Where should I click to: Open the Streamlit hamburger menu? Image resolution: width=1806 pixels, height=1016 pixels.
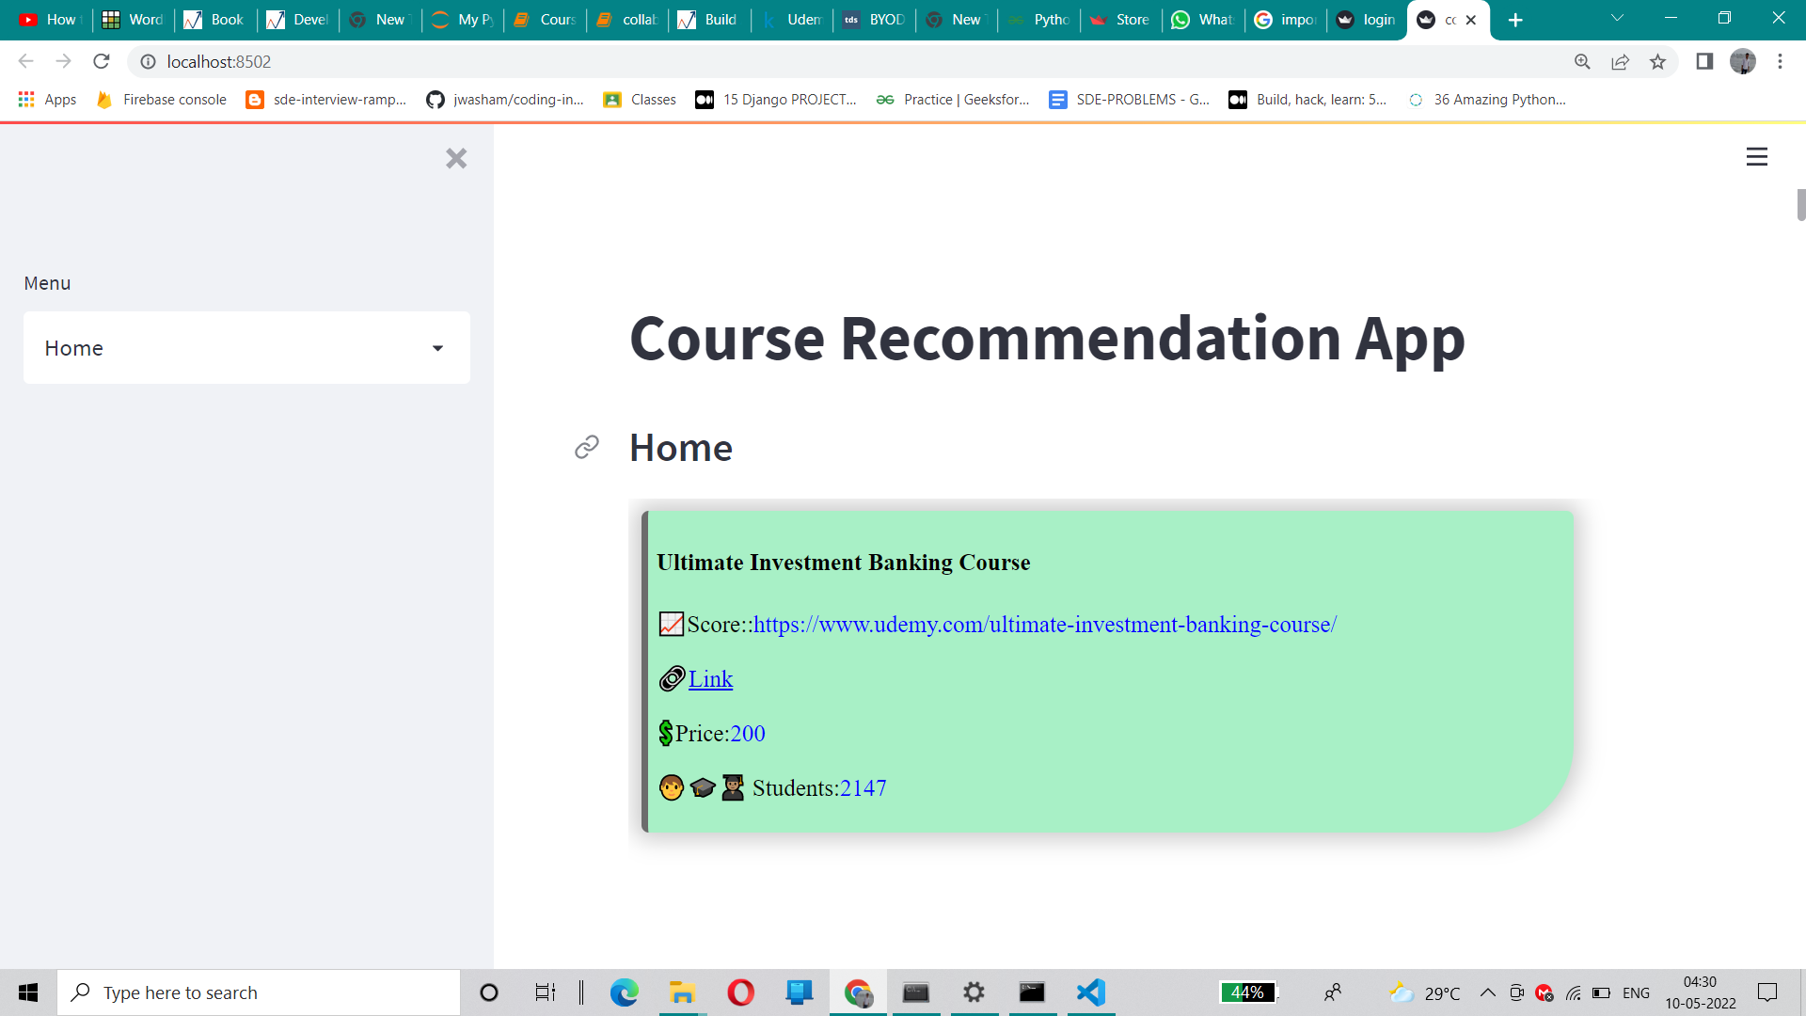1757,156
